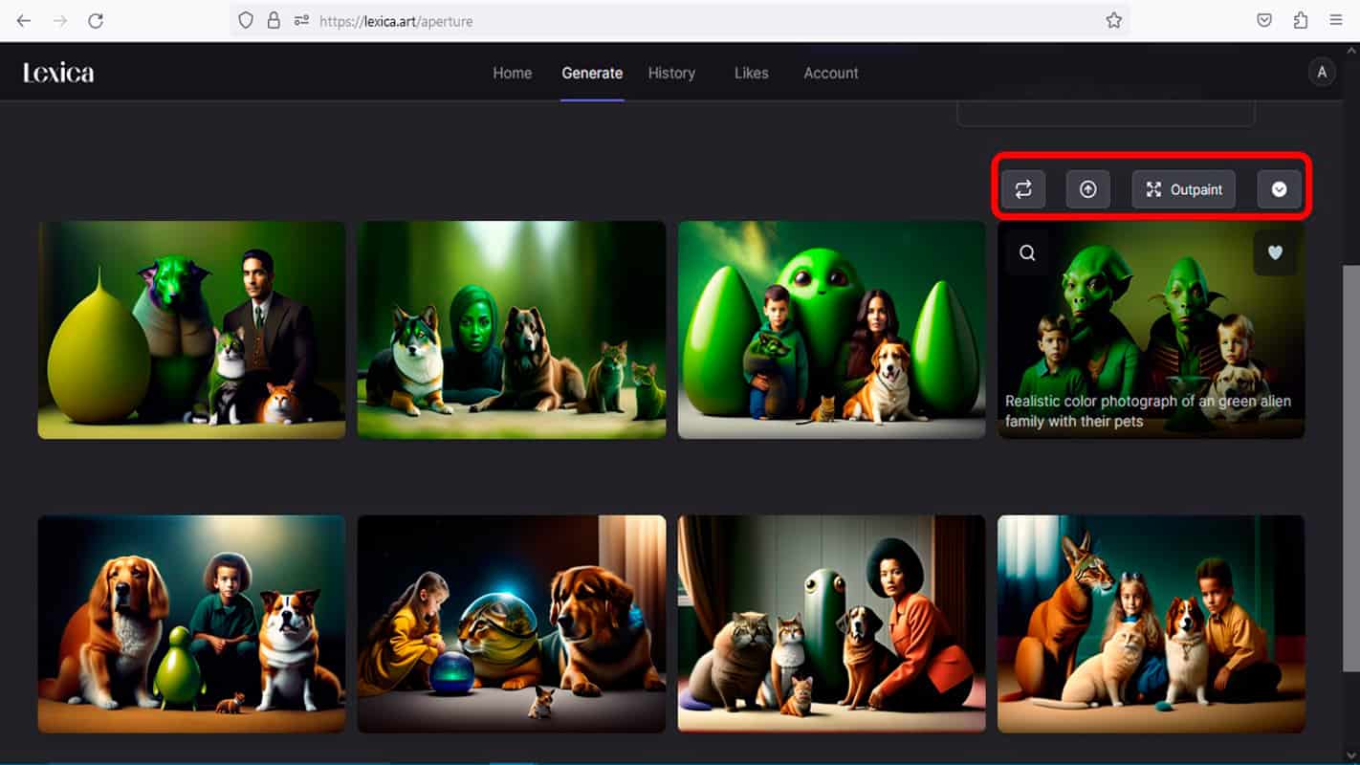Click the variations (repeat arrows) icon button
Image resolution: width=1360 pixels, height=765 pixels.
pyautogui.click(x=1023, y=189)
